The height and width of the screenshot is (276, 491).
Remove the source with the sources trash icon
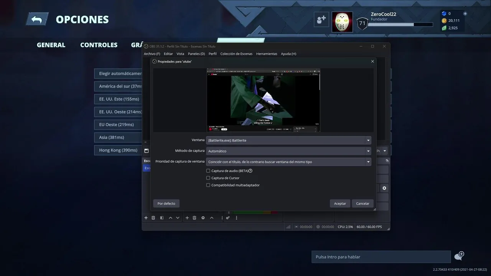[194, 218]
